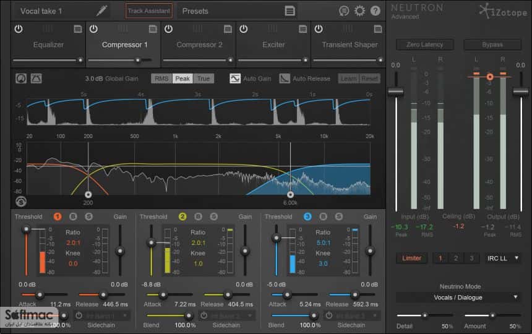Click the Compressor 1 module drag handle
The image size is (532, 334).
pyautogui.click(x=123, y=28)
